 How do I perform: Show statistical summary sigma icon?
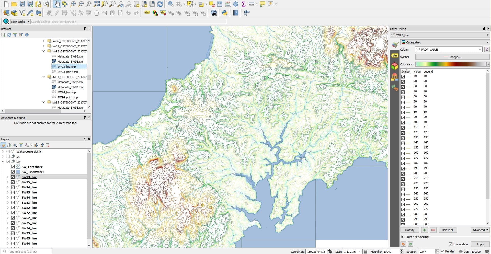[243, 4]
